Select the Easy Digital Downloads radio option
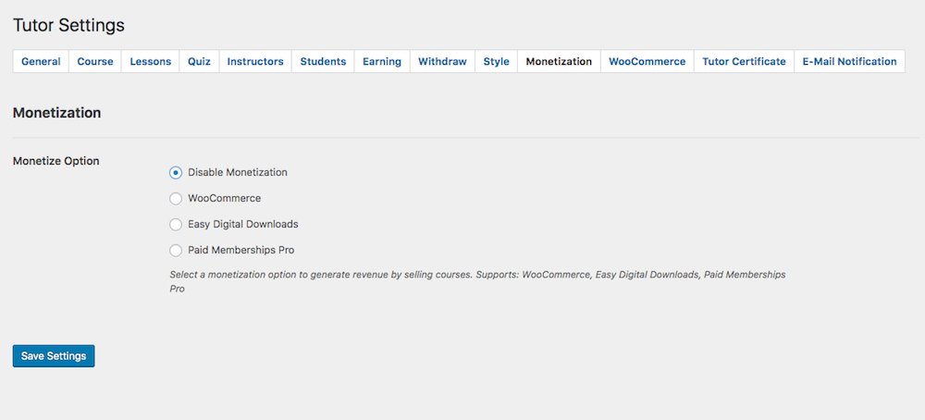 coord(175,225)
